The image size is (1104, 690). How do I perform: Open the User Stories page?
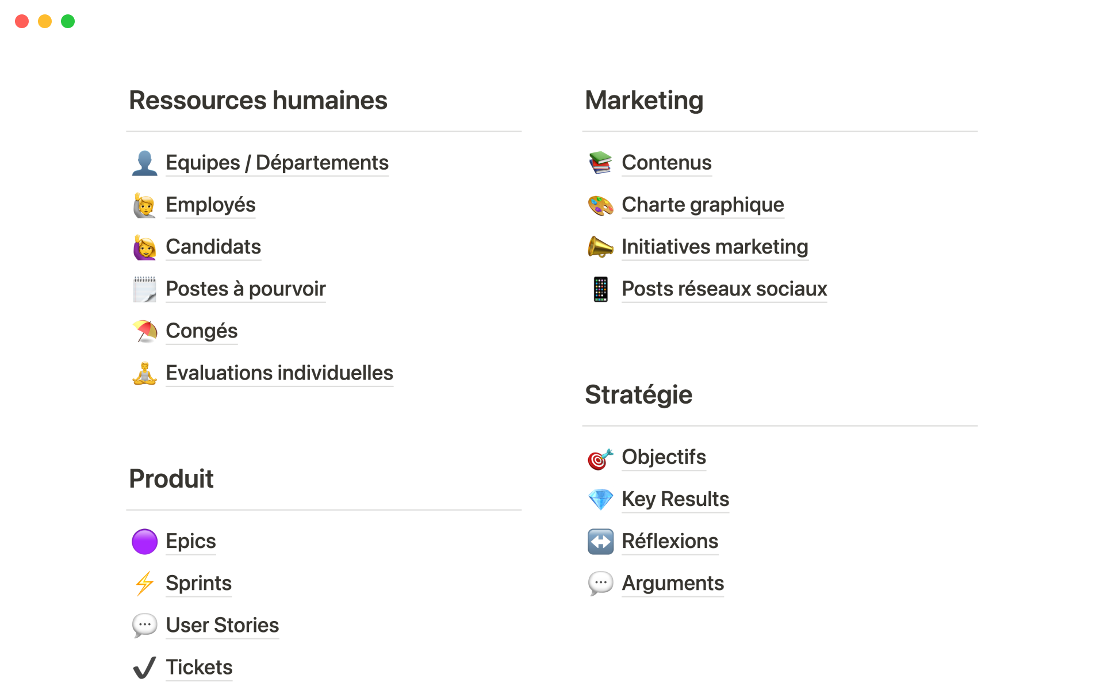222,626
